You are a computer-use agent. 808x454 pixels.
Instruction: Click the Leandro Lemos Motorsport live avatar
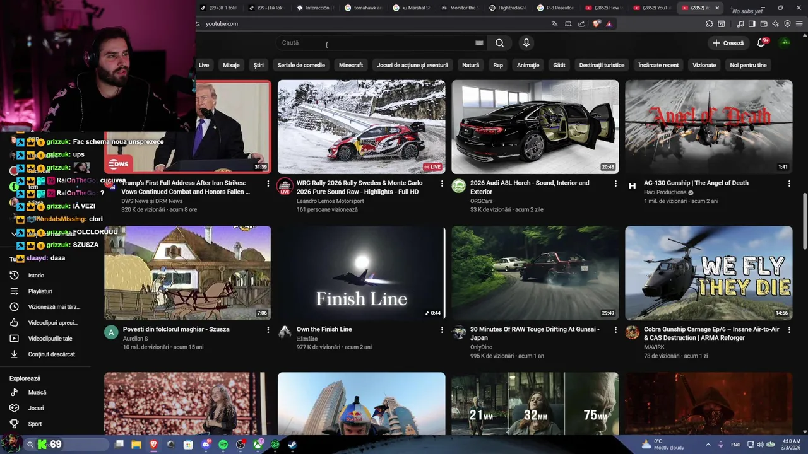tap(285, 186)
